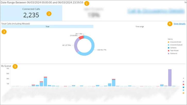Viewport: 187px width, 105px height.
Task: Click the 218 (8.89%) donut label
Action: (x=74, y=36)
